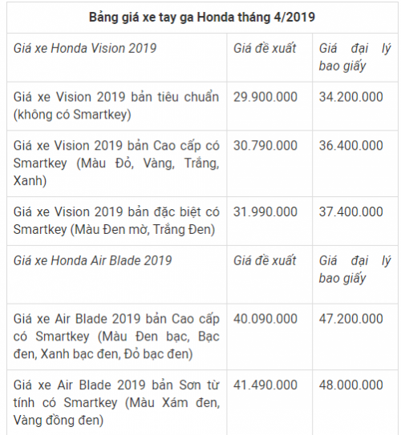Image resolution: width=401 pixels, height=435 pixels.
Task: Click the price 30.790.000
Action: pos(265,145)
